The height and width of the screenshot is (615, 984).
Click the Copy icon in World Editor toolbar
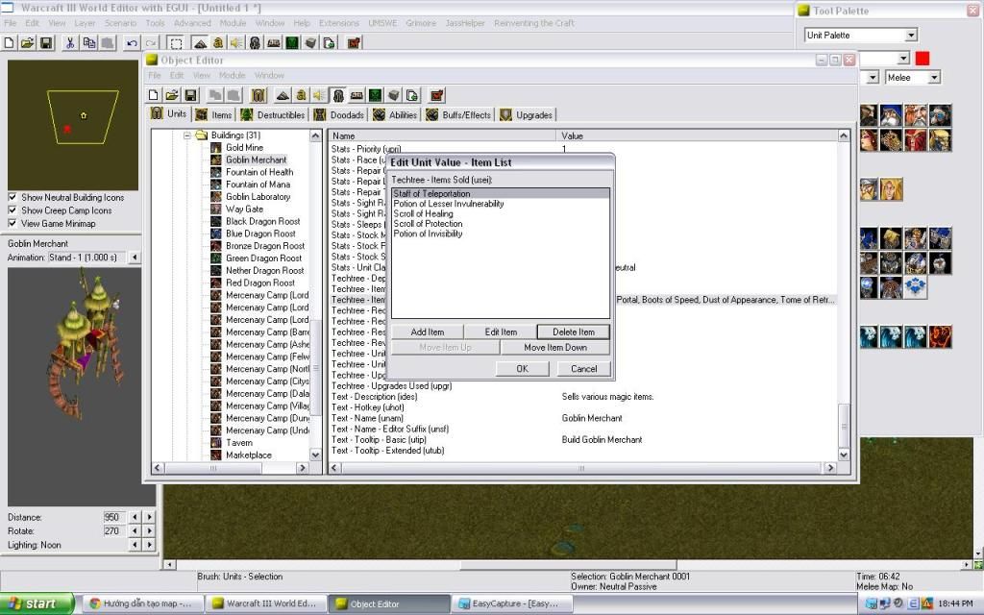(x=89, y=42)
